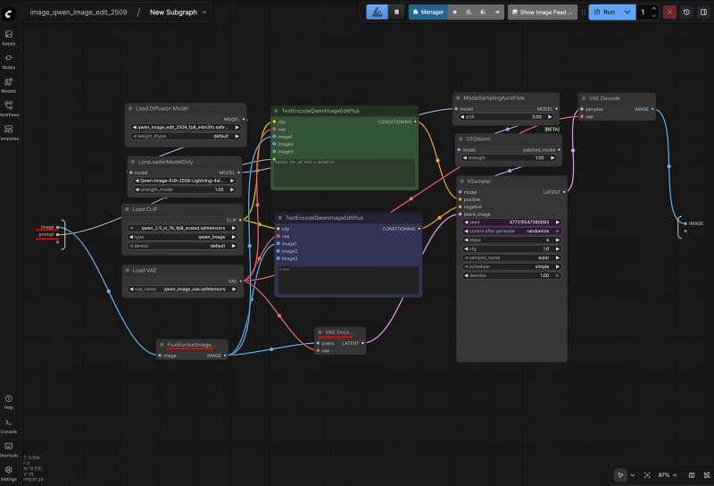Viewport: 714px width, 486px height.
Task: Open pointer mode dropdown chevron at bottom right
Action: (632, 475)
